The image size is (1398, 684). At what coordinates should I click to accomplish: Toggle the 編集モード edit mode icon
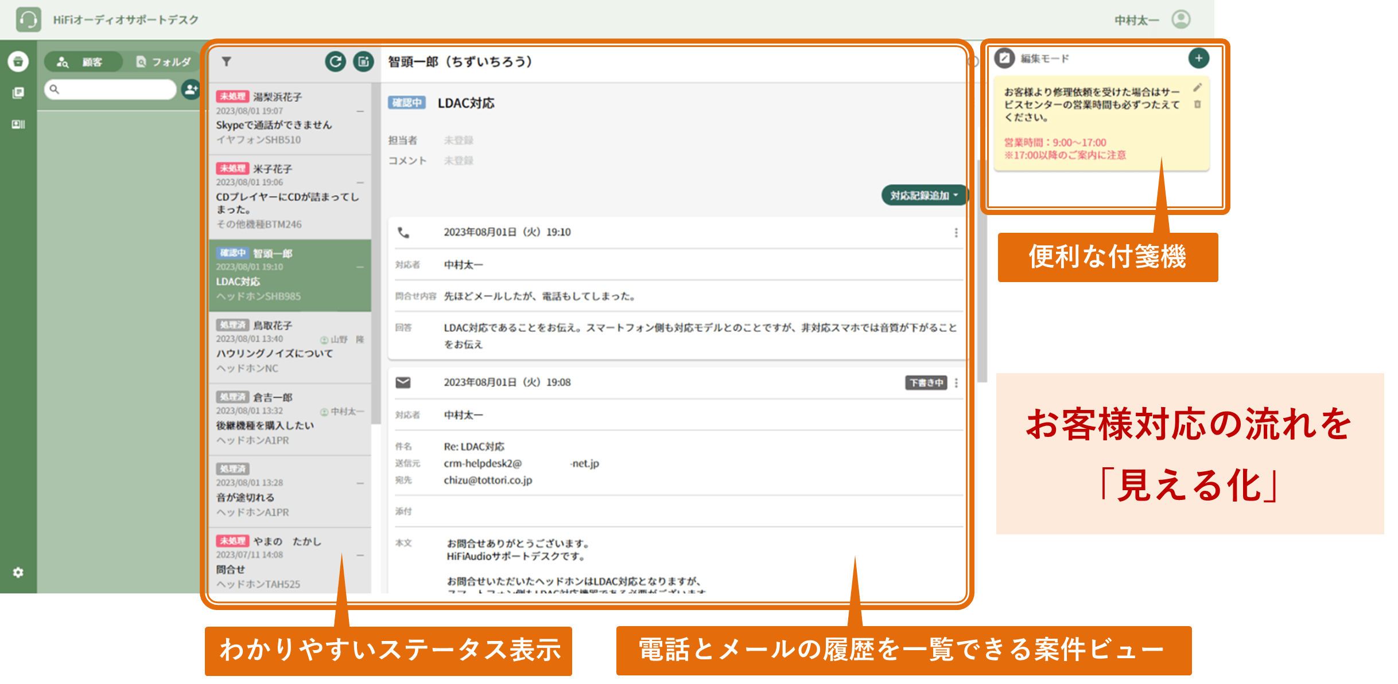point(1004,58)
